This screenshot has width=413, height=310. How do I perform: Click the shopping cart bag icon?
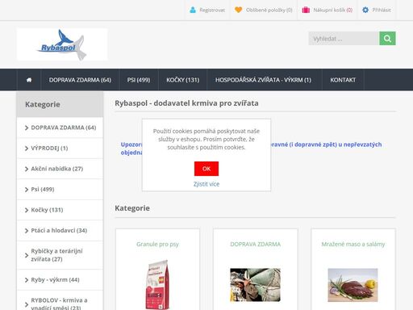tap(306, 10)
